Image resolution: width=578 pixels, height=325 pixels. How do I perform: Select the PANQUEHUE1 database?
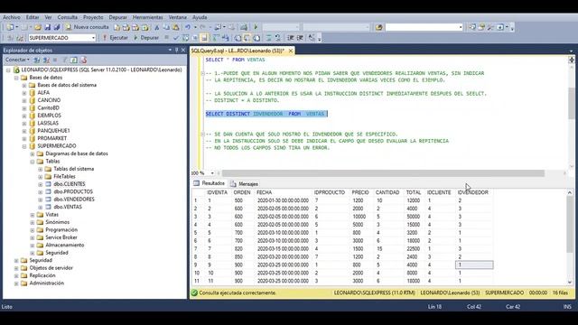[53, 131]
